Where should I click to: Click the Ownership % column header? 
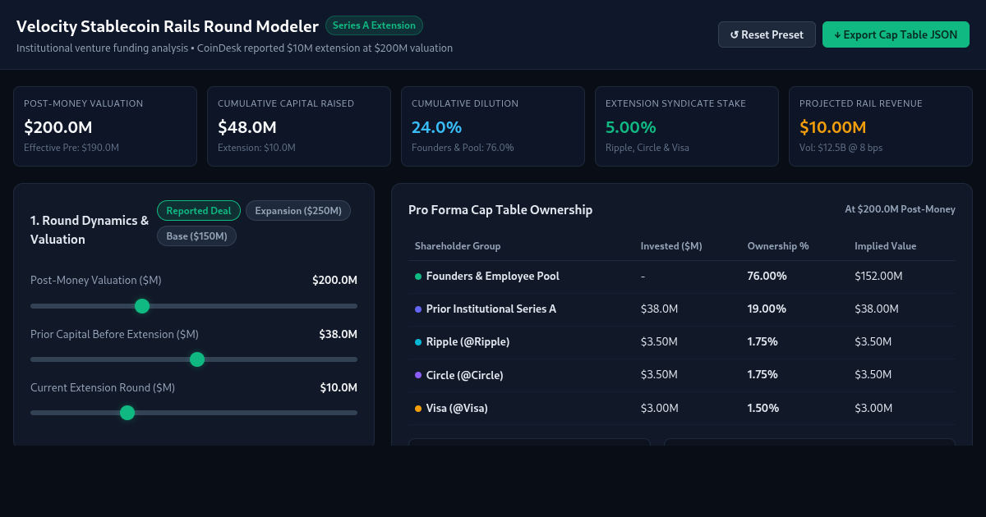pos(778,246)
